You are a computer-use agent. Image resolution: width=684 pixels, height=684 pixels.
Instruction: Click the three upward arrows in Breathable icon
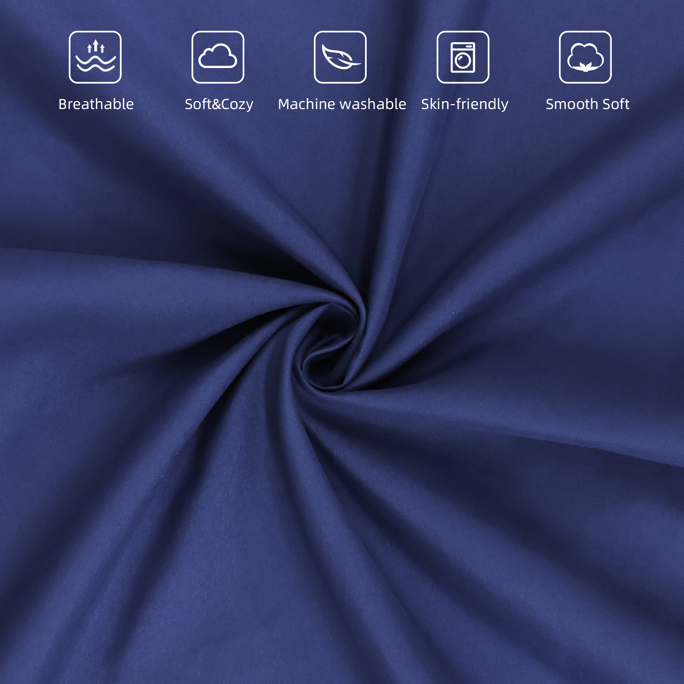(96, 46)
